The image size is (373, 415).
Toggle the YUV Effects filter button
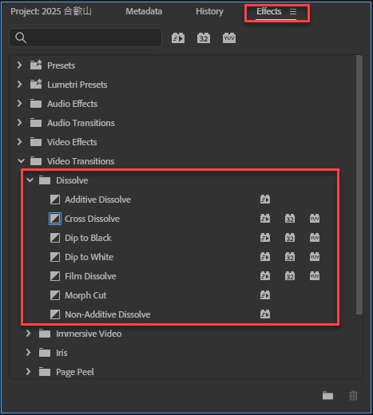click(229, 38)
